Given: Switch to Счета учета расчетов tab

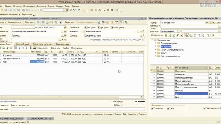Looking at the screenshot, I should click(42, 44).
